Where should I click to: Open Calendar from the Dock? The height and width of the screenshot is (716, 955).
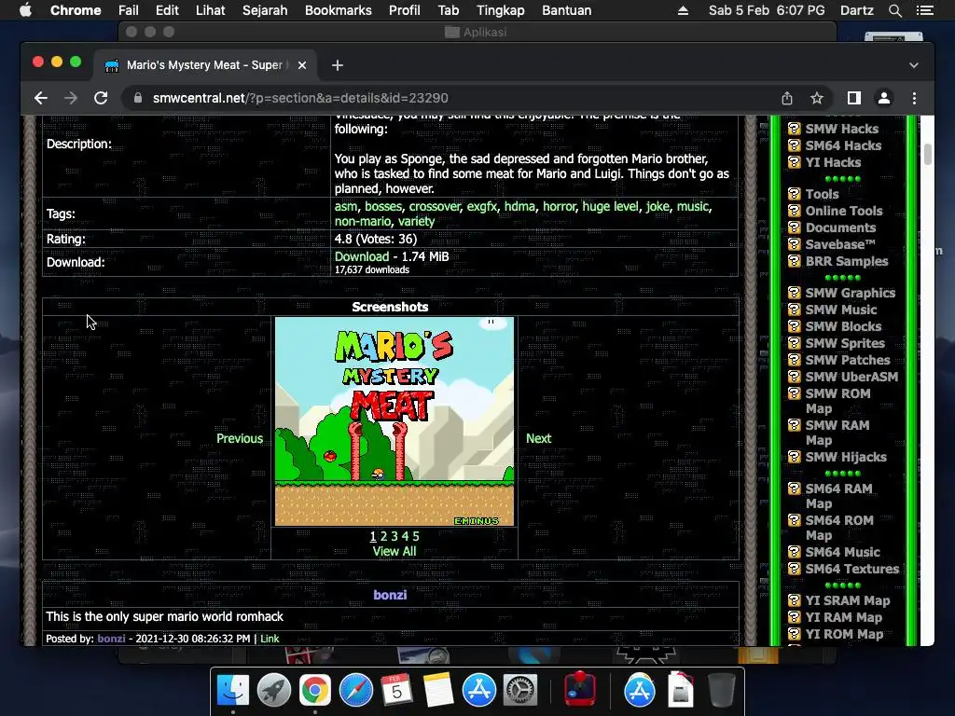pyautogui.click(x=396, y=691)
